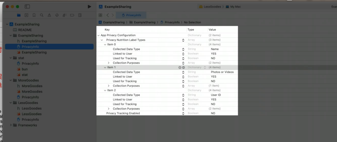The image size is (337, 142).
Task: Collapse the MoreGoodies folder group
Action: coord(11,80)
